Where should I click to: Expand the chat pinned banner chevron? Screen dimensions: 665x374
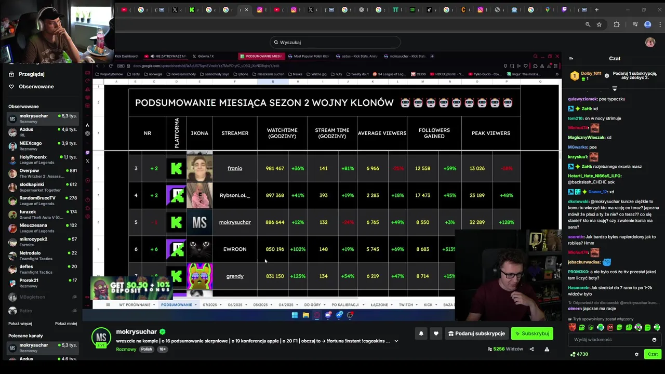coord(615,89)
